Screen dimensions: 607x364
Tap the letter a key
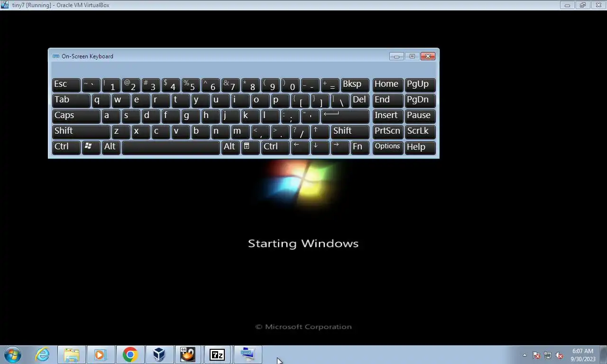pos(111,116)
